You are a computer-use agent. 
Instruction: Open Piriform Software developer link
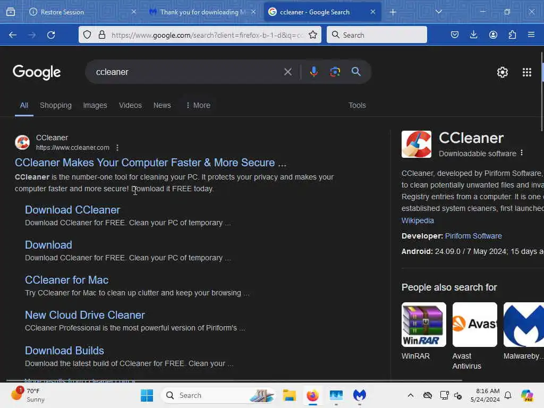pos(473,236)
